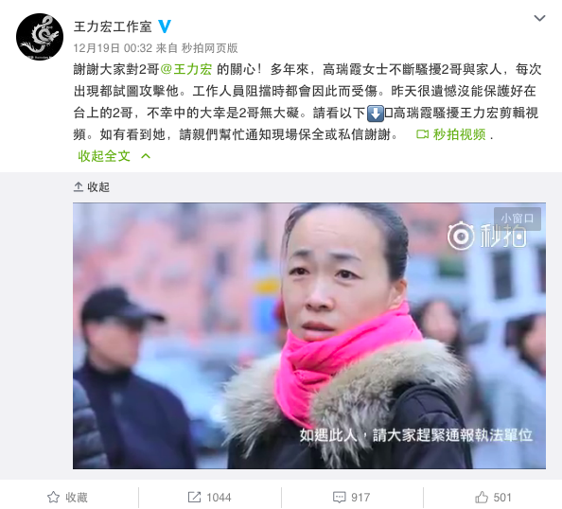Play the video thumbnail of the woman

point(309,336)
